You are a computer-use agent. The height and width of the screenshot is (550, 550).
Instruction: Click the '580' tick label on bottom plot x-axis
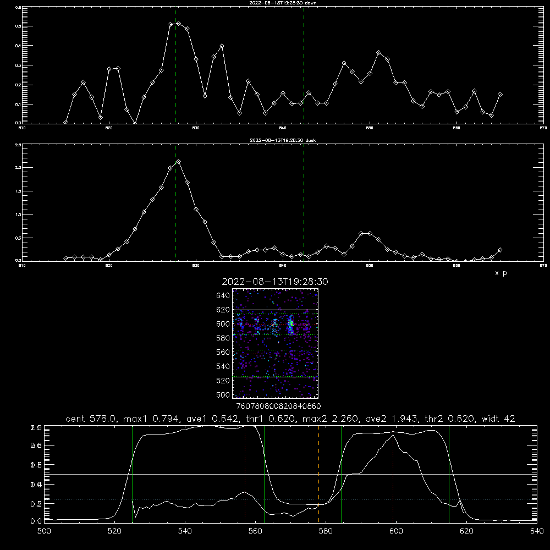[x=326, y=531]
